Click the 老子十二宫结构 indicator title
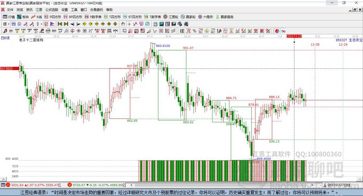 tap(31, 40)
